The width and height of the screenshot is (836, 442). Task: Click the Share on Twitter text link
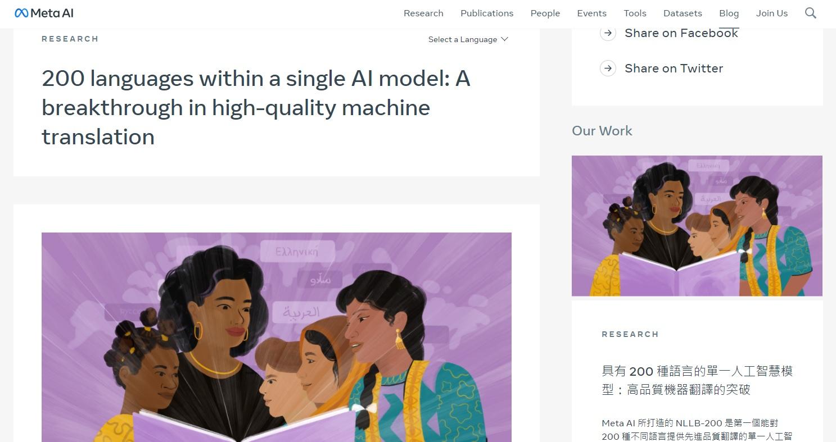coord(674,69)
